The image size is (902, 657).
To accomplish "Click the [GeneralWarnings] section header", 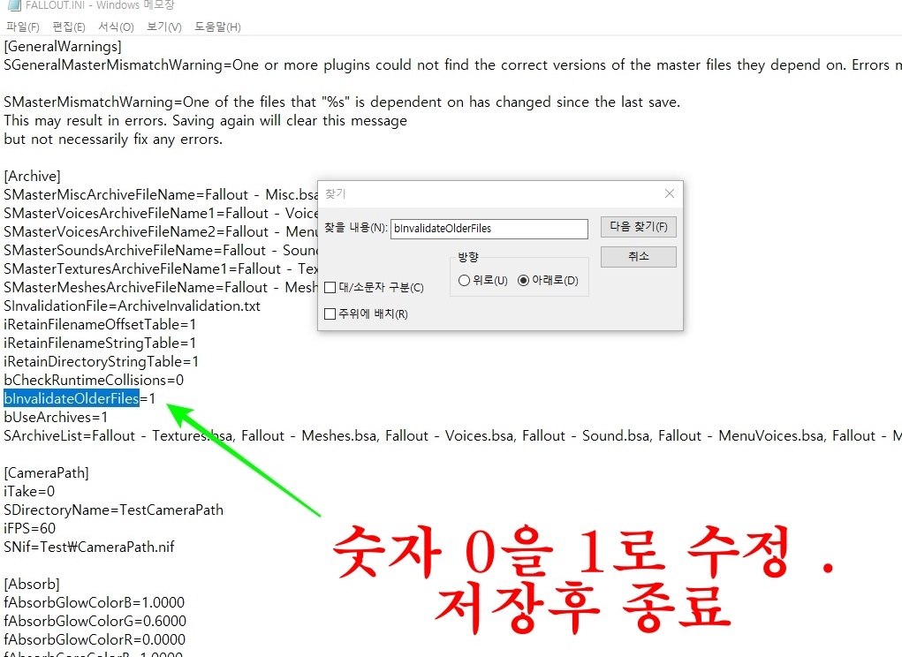I will [62, 47].
